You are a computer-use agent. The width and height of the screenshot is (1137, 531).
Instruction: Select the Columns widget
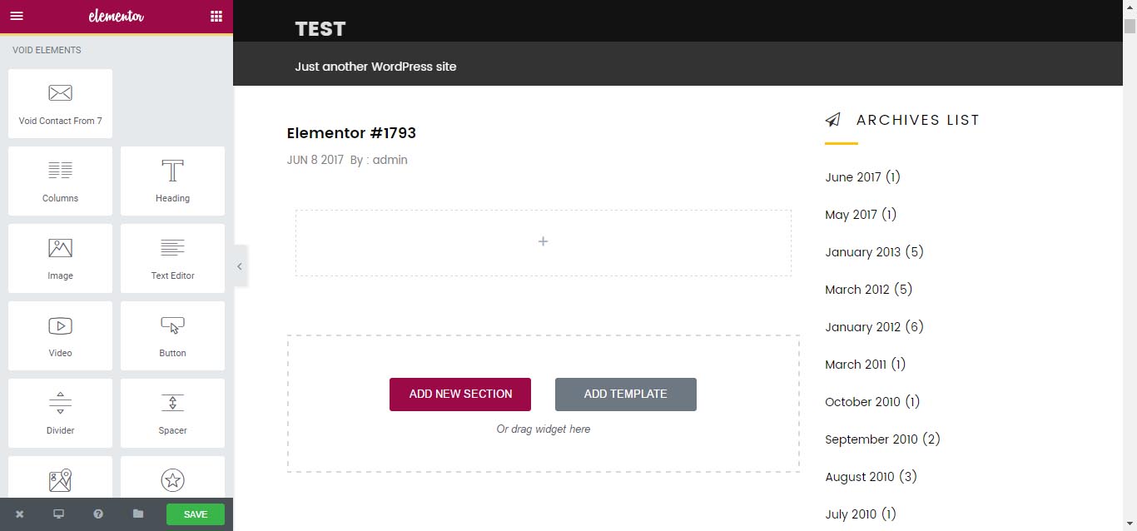pyautogui.click(x=60, y=181)
